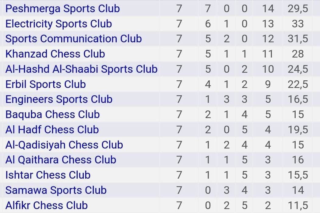The image size is (320, 213).
Task: Open the Ishtar Chess Club entry
Action: point(48,175)
